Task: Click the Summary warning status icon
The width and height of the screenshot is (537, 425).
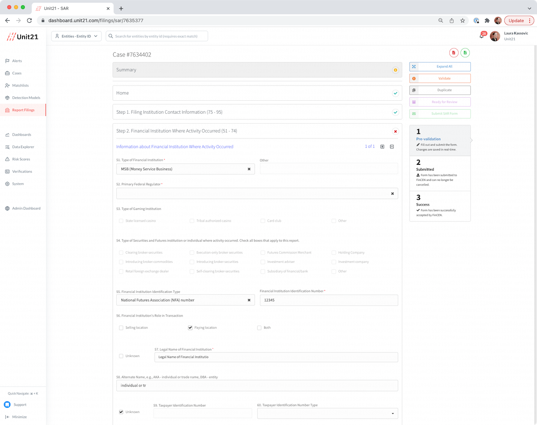Action: [395, 70]
